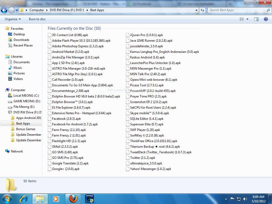
Task: Click Burn to disc
Action: 37,19
